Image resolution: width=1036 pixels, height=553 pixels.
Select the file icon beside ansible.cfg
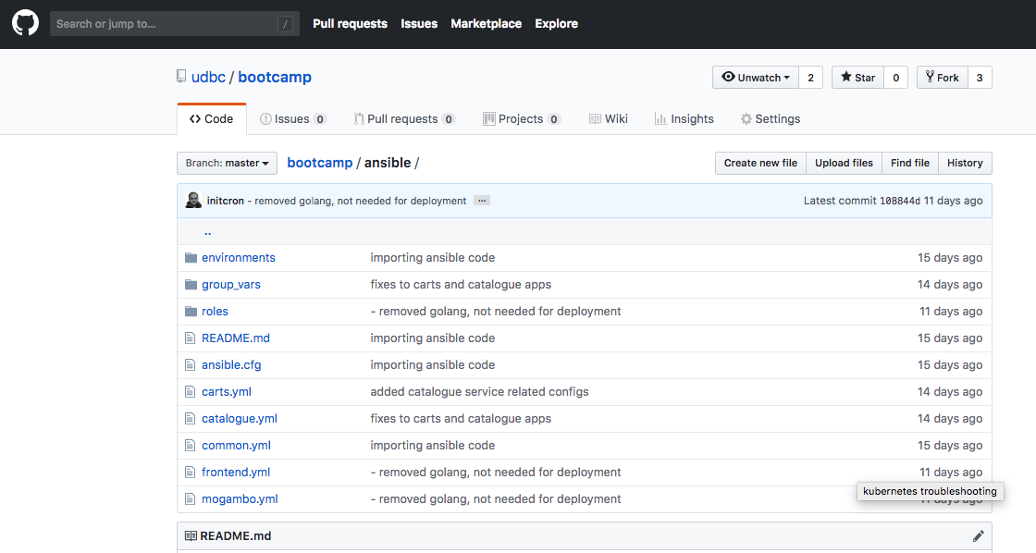[191, 364]
